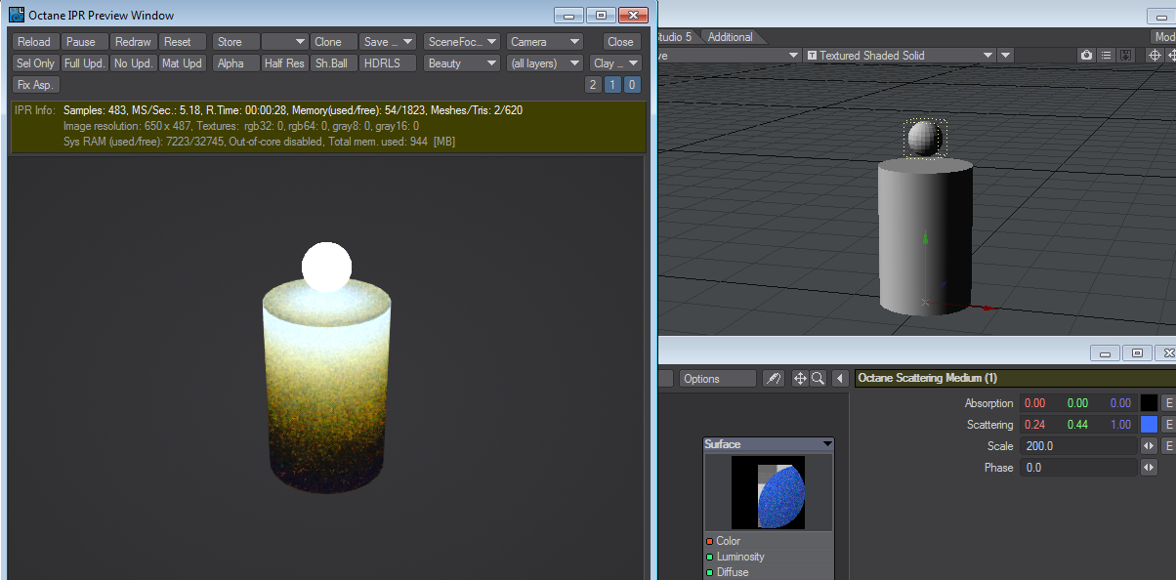Click the Surface node preview thumbnail
The width and height of the screenshot is (1176, 580).
pos(768,492)
